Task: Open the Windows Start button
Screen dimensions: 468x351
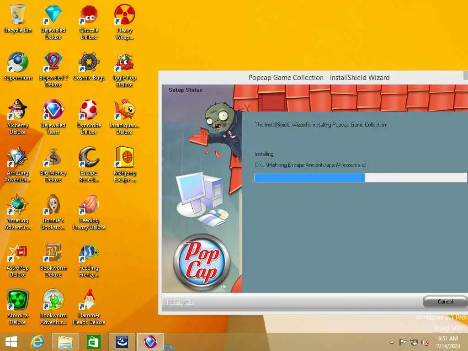Action: point(11,342)
